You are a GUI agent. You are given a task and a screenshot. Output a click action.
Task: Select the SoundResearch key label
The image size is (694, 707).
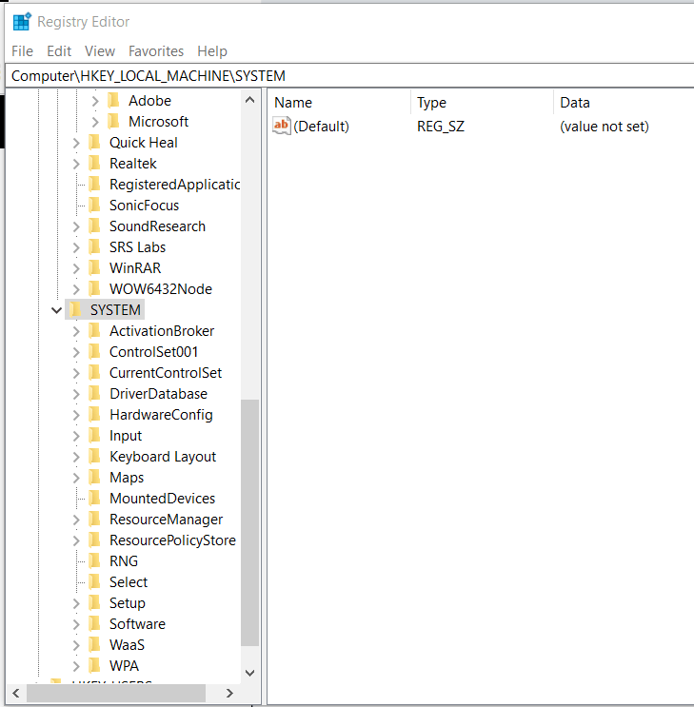click(157, 226)
